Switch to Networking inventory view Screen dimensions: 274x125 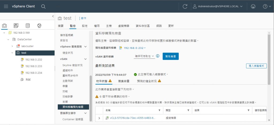coord(39,26)
